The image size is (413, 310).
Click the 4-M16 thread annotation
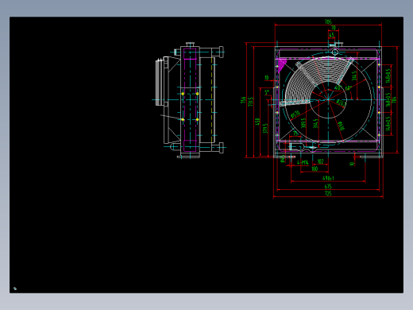(303, 162)
